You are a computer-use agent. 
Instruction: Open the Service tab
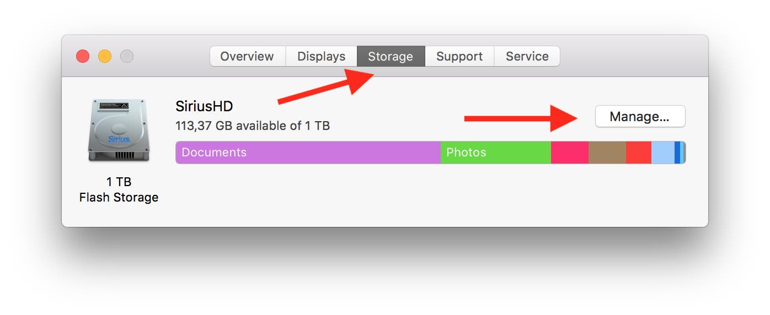click(x=527, y=56)
